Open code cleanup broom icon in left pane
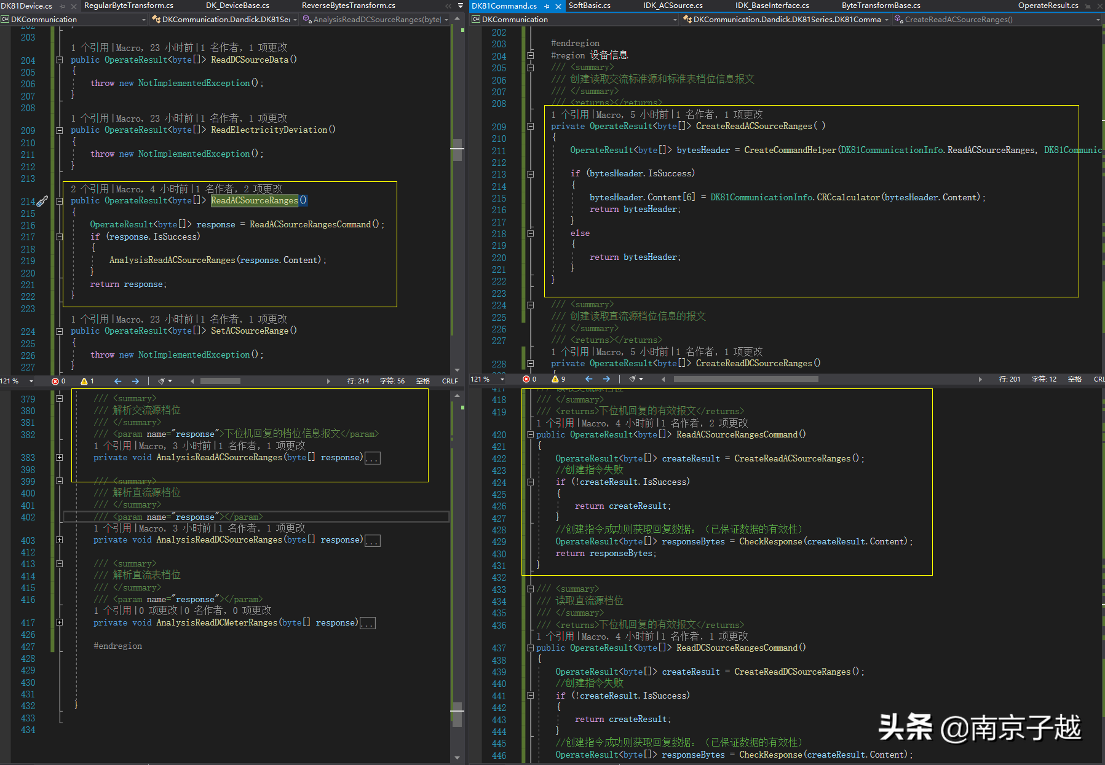 coord(162,381)
